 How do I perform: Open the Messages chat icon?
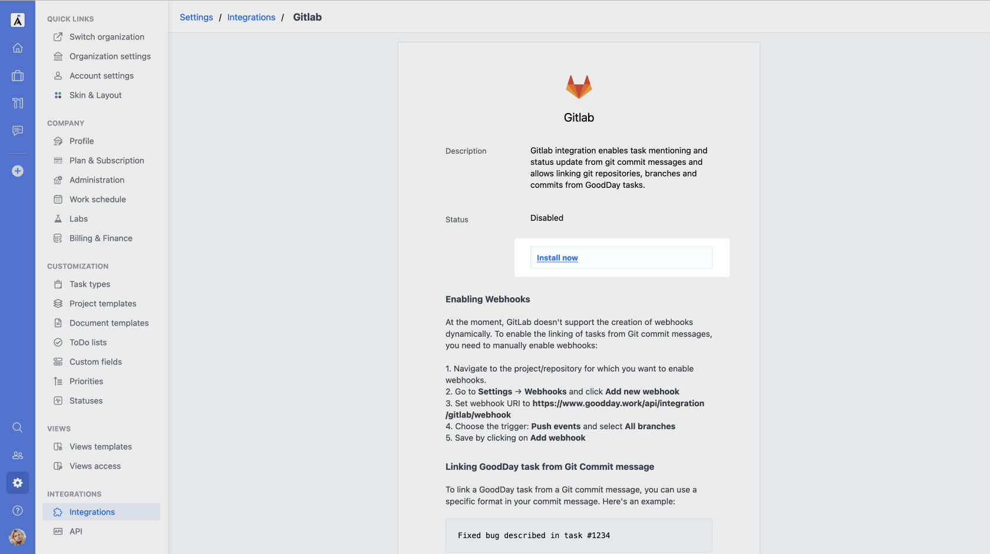pos(18,131)
